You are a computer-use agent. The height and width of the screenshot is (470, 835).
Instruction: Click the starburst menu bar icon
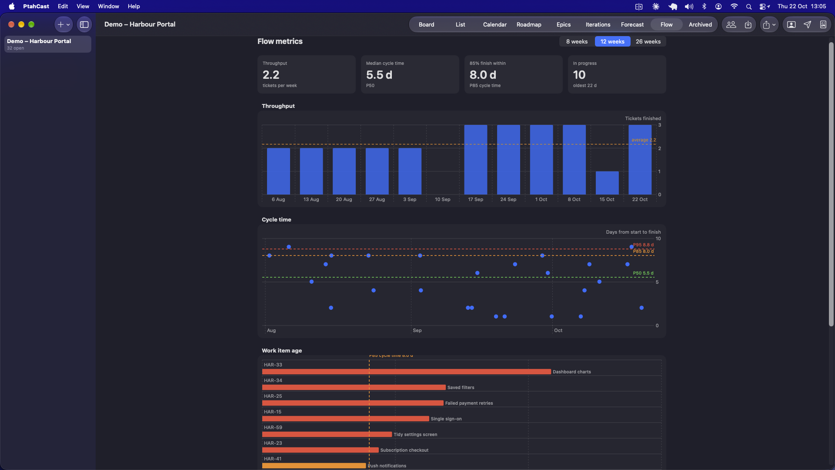point(656,7)
